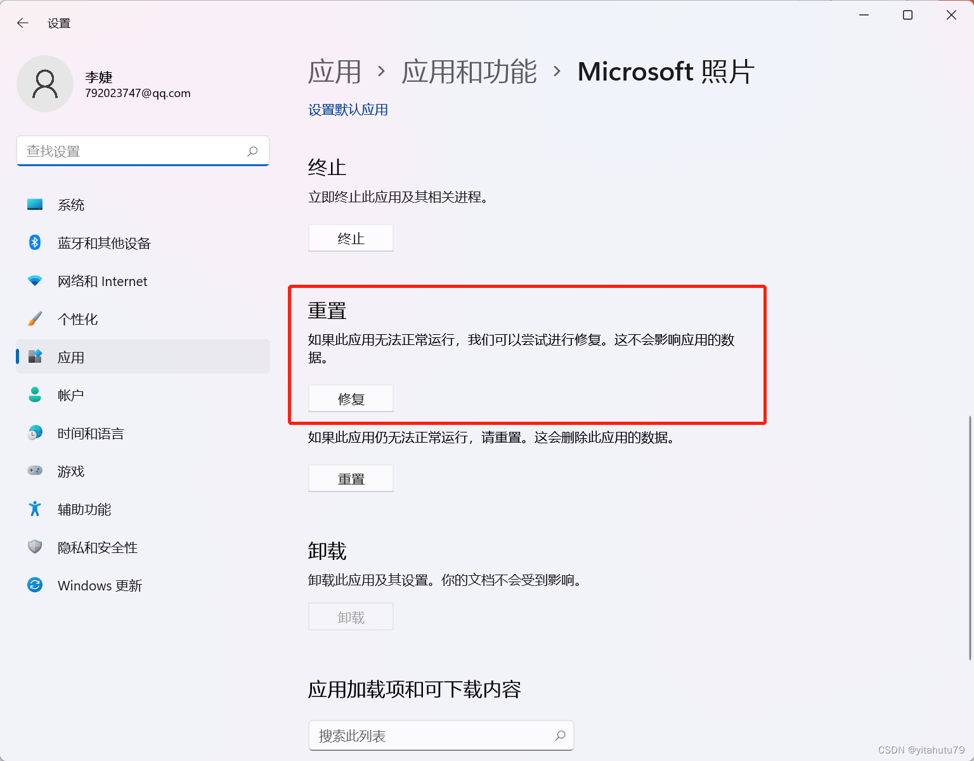Select 帐户 in the sidebar
The height and width of the screenshot is (761, 974).
143,395
